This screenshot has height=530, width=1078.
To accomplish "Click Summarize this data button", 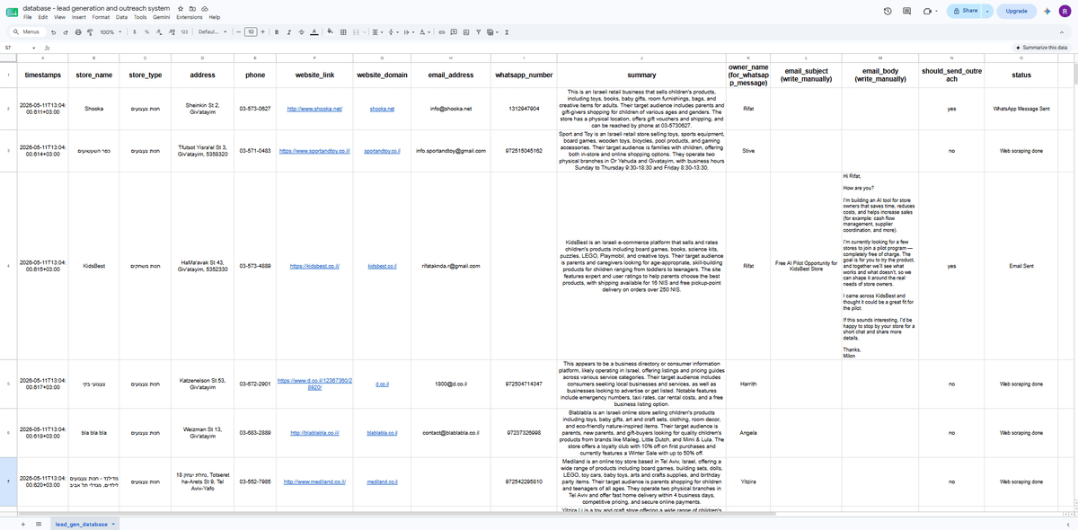I will pyautogui.click(x=1040, y=47).
